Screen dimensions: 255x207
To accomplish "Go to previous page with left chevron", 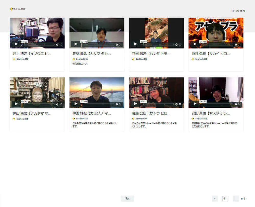I will pyautogui.click(x=215, y=199).
